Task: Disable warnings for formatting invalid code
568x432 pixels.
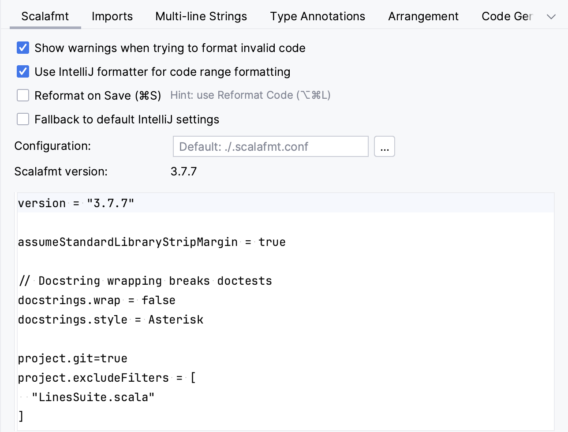Action: click(x=22, y=48)
